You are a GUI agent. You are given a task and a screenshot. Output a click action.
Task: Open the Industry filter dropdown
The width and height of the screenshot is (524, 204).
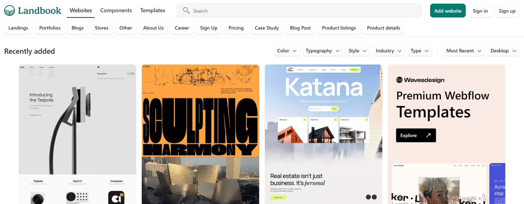(389, 51)
